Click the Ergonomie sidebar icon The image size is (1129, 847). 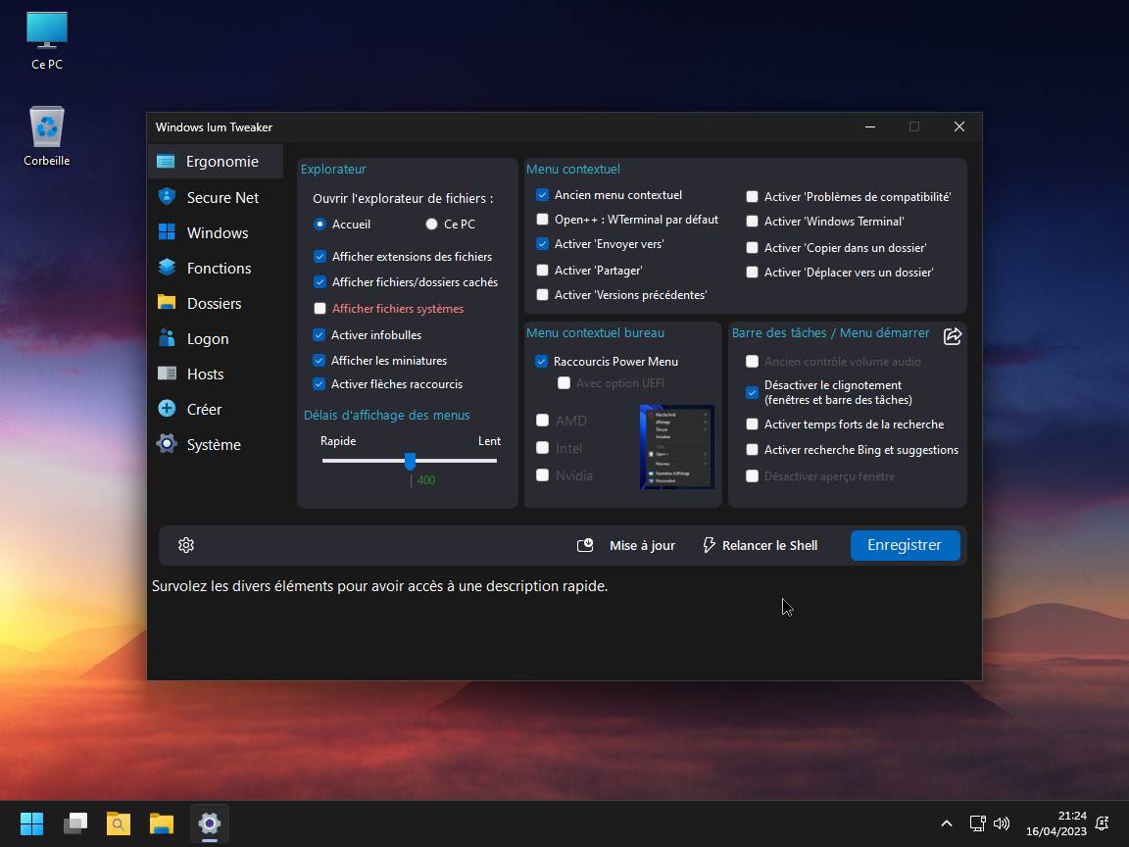(167, 162)
